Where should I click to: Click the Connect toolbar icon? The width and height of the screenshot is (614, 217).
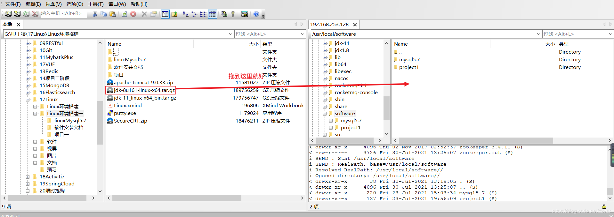pos(8,14)
